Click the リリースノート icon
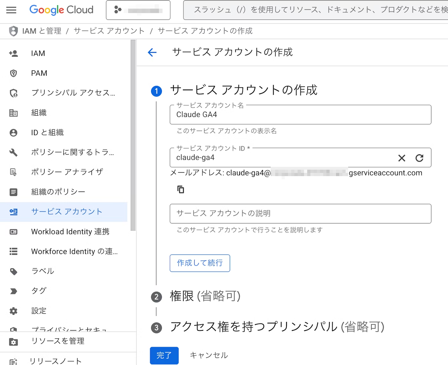The width and height of the screenshot is (448, 365). [13, 362]
